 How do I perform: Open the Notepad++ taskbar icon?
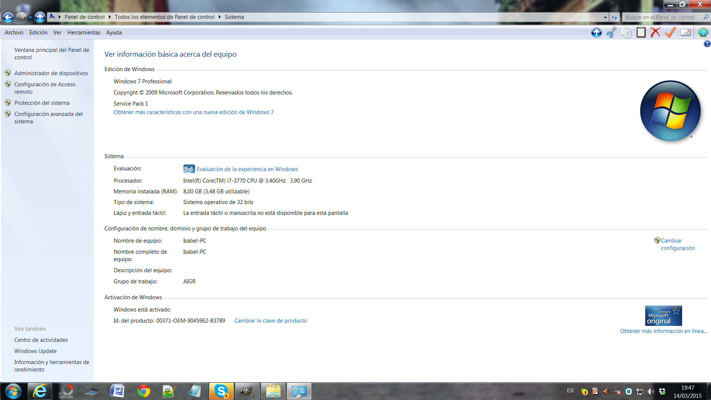[x=169, y=391]
